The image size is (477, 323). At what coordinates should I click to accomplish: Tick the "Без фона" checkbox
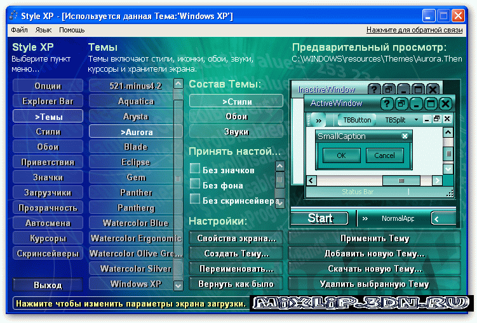pos(195,183)
